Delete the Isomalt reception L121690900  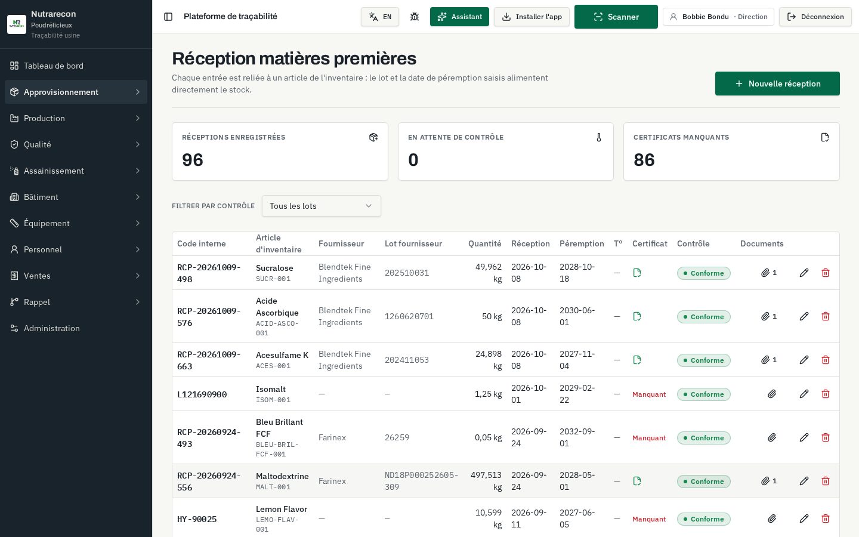pyautogui.click(x=826, y=394)
